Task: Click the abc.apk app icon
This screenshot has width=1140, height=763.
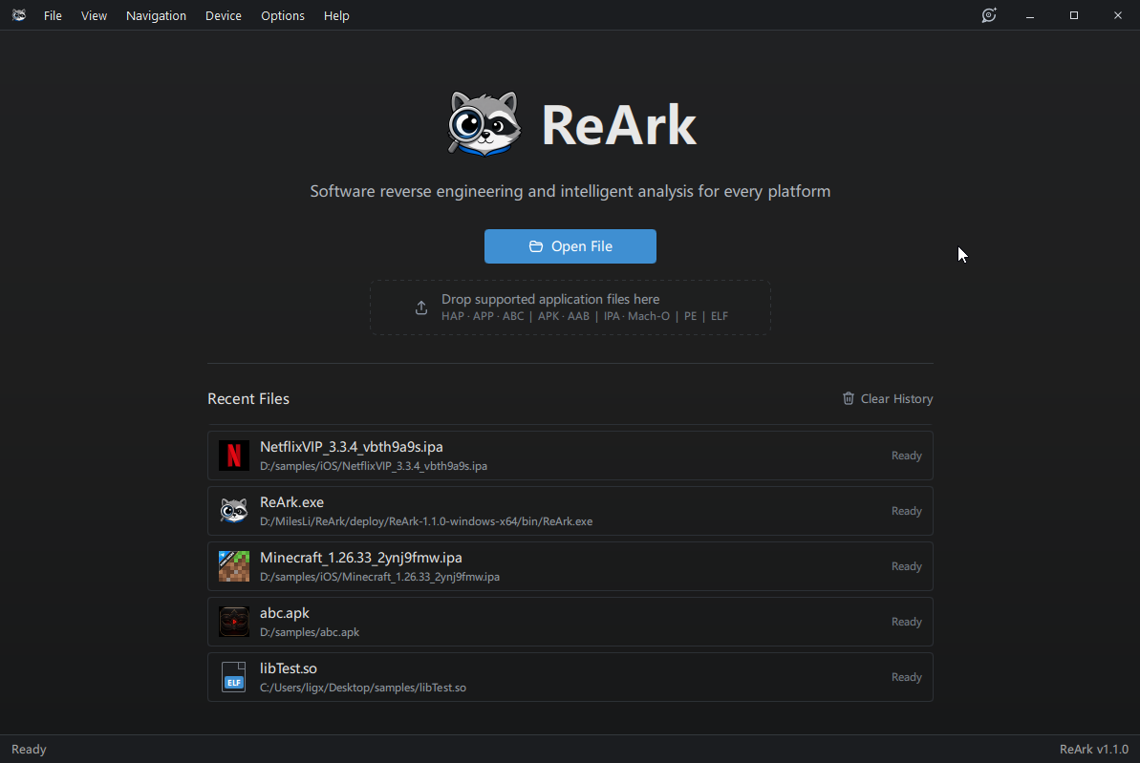Action: tap(234, 622)
